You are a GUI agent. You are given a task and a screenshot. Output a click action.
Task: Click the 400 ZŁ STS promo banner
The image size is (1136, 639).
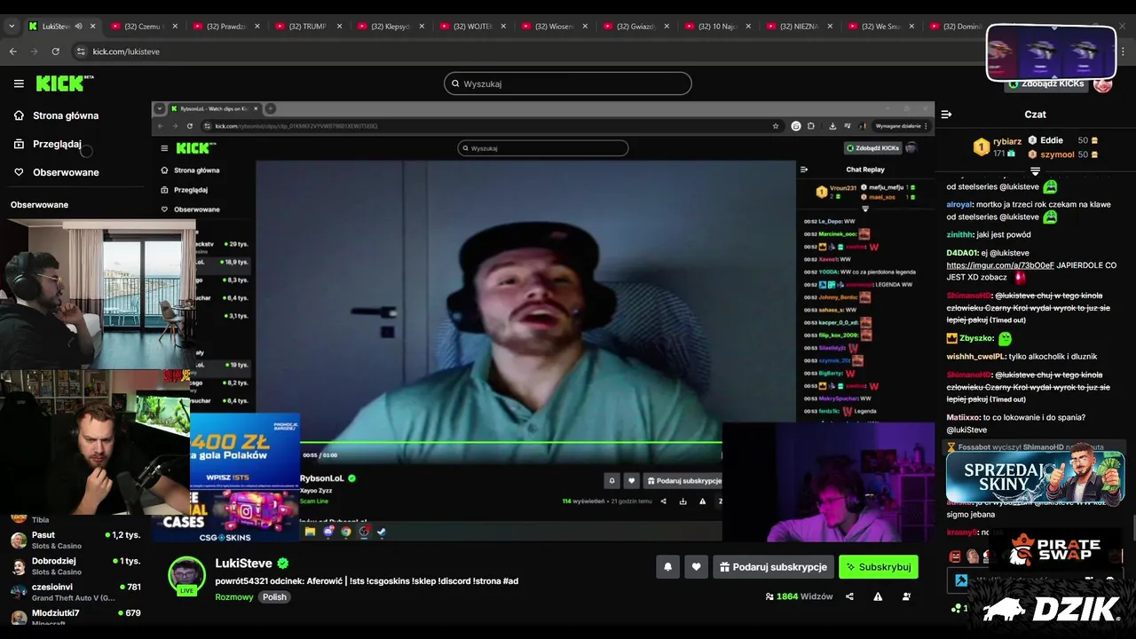(x=245, y=451)
